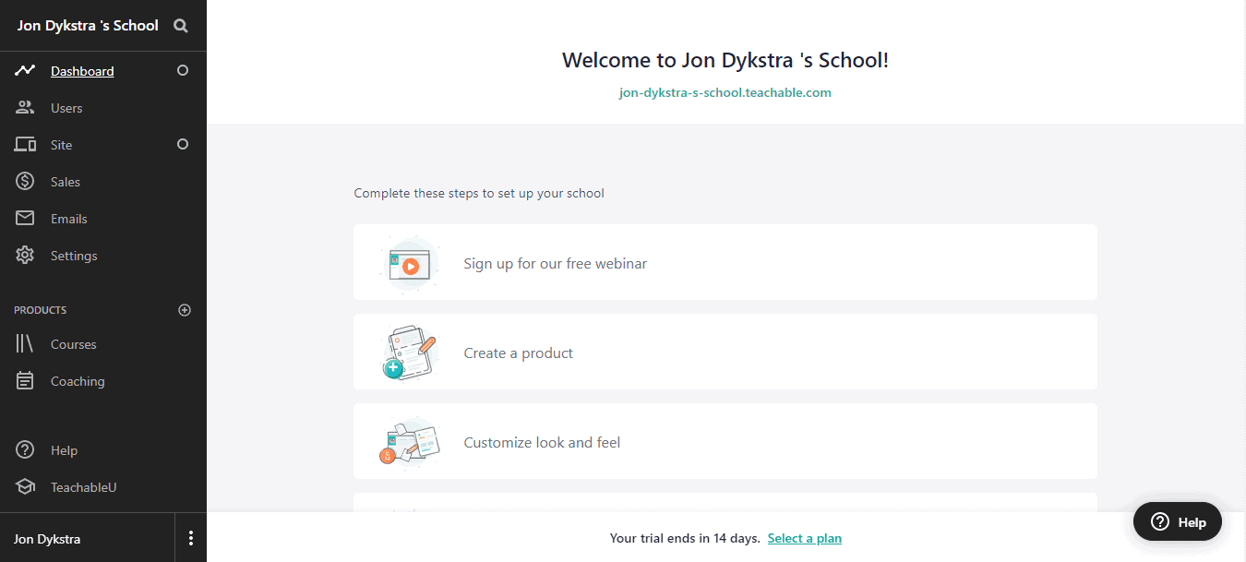Click the Select a plan link
Screen dimensions: 1246x562
point(804,538)
